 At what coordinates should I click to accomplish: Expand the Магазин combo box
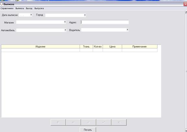pyautogui.click(x=65, y=22)
